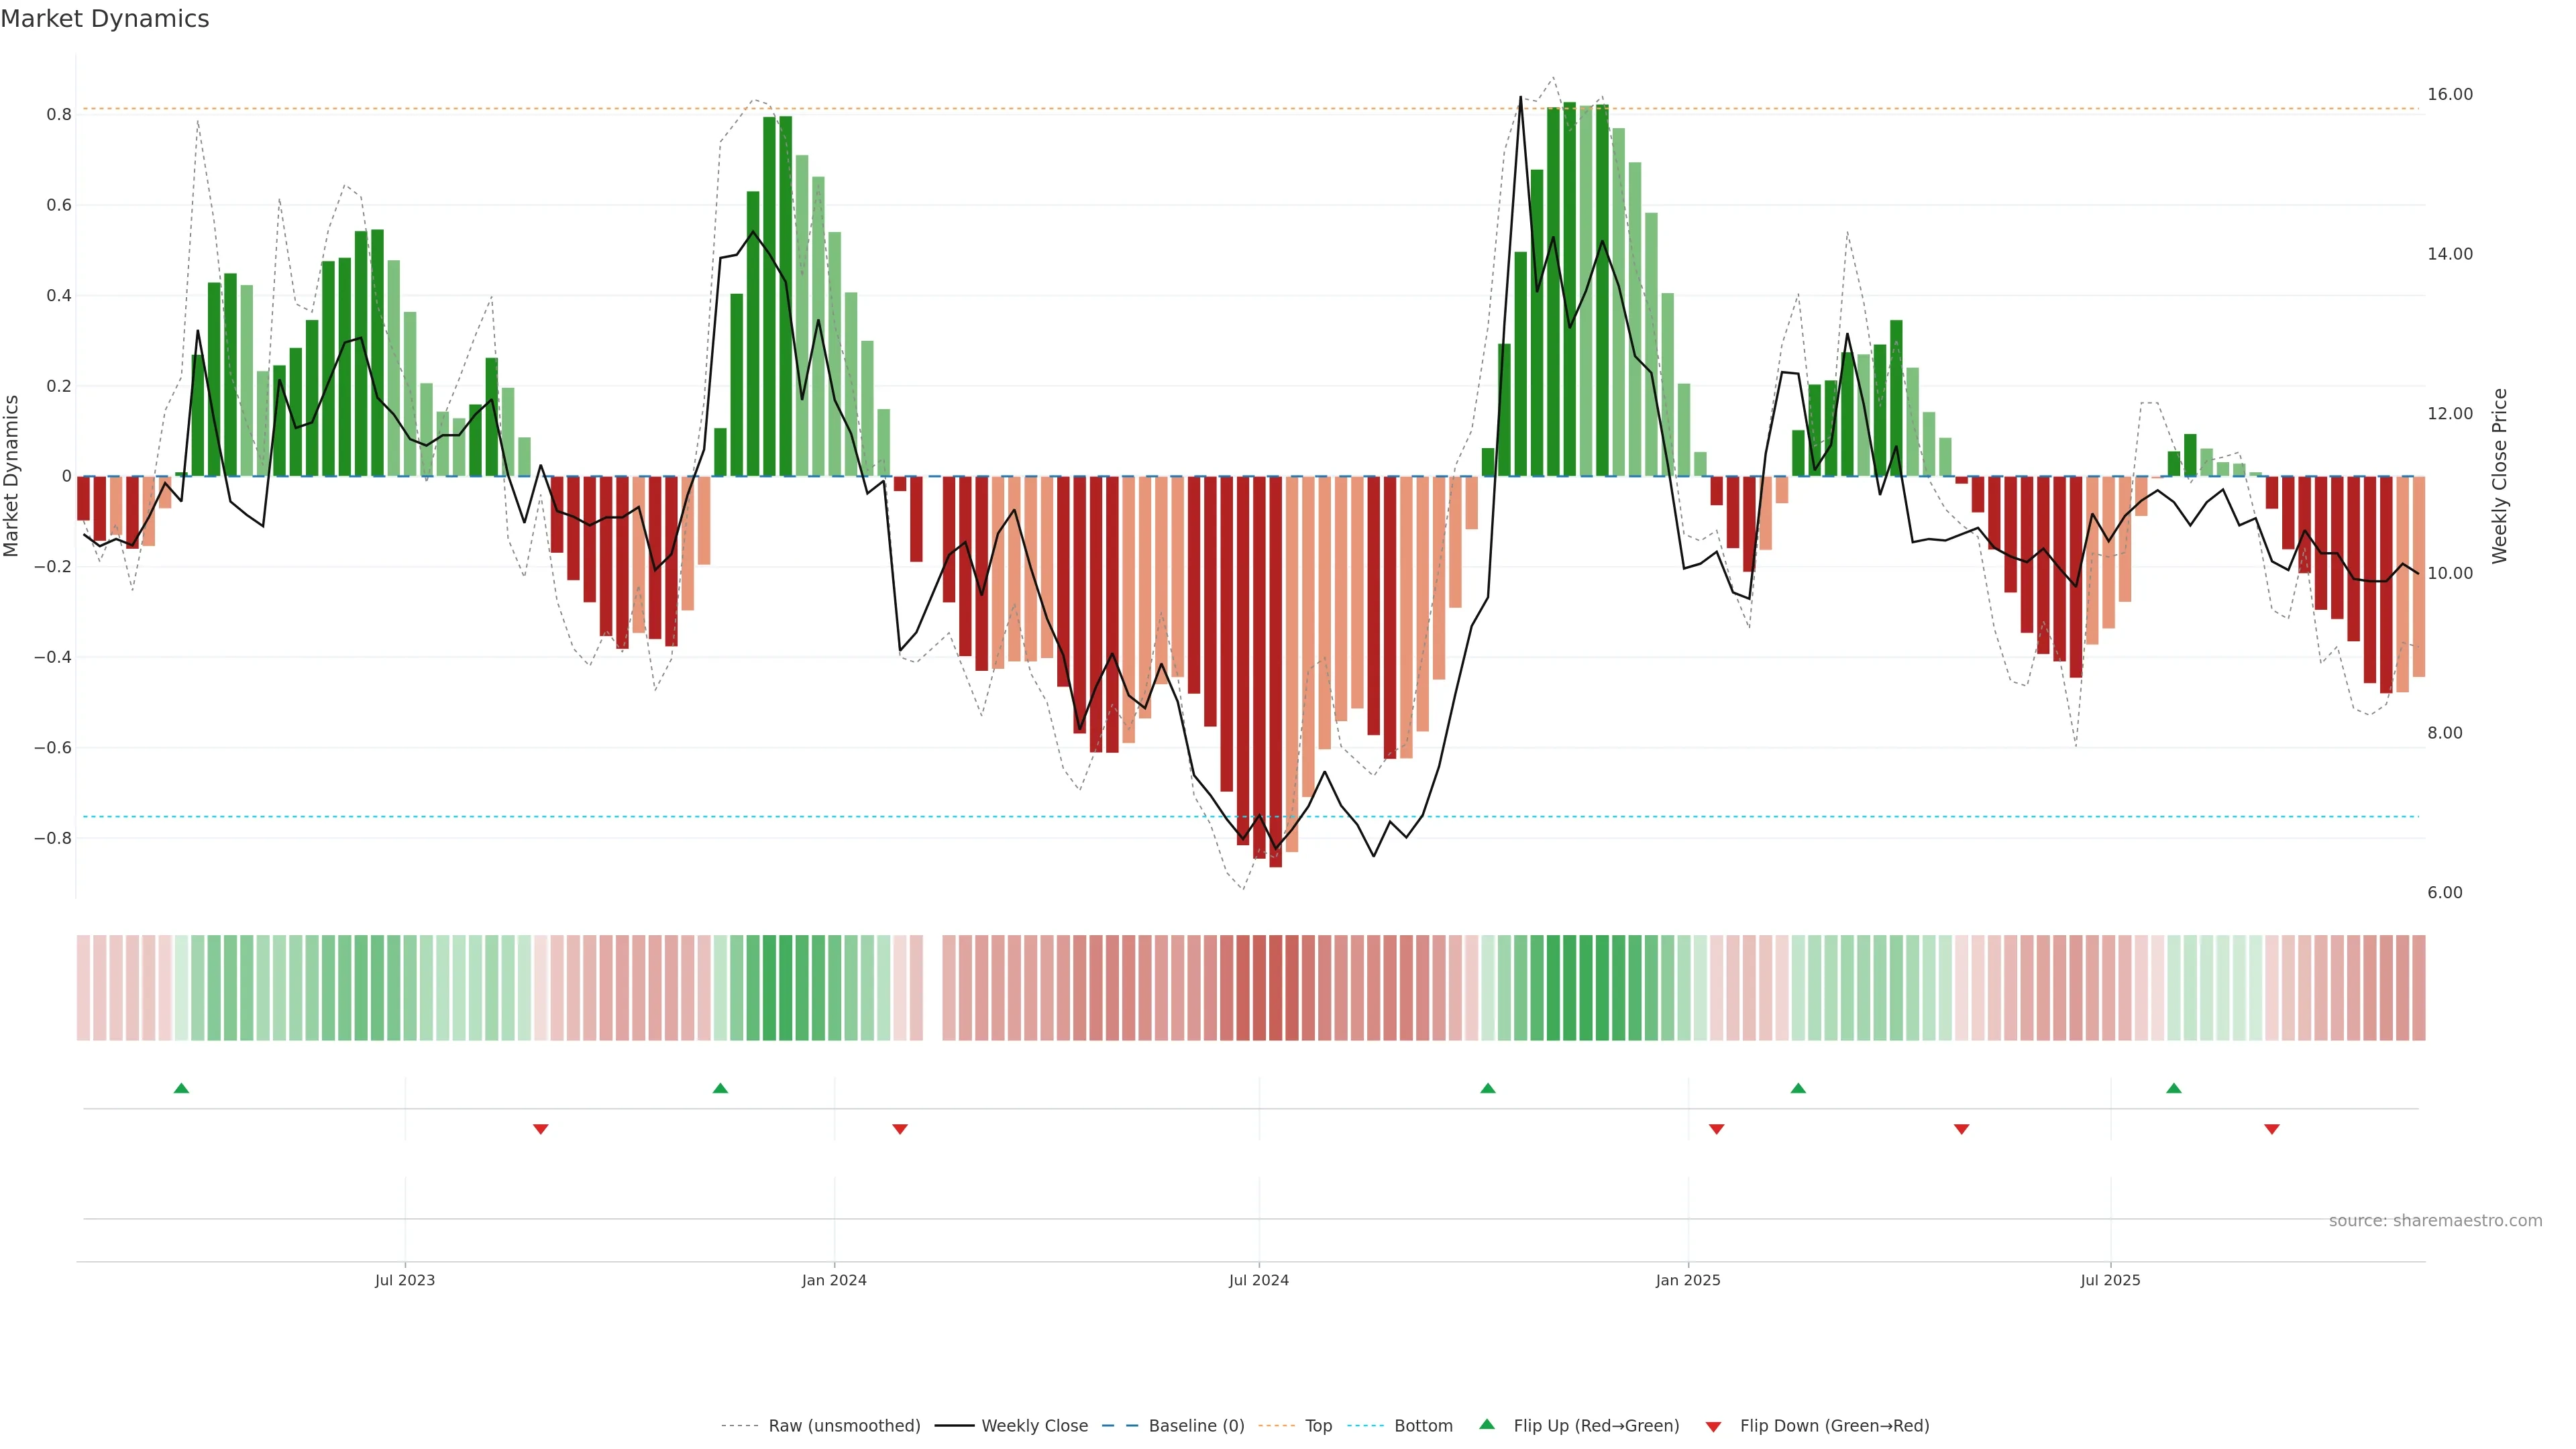Click Flip Up marker just after Jul 2025

(x=2174, y=1088)
